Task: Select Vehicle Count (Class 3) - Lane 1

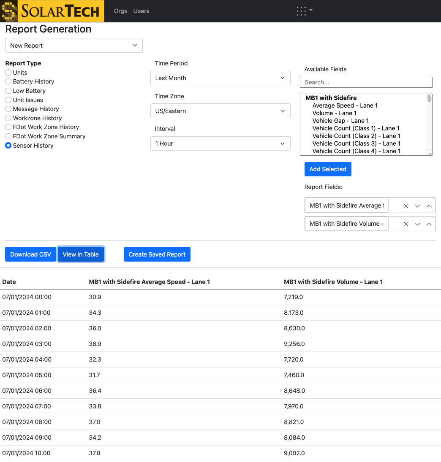Action: 357,143
